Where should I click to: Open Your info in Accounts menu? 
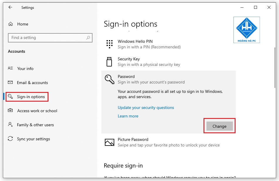[25, 69]
